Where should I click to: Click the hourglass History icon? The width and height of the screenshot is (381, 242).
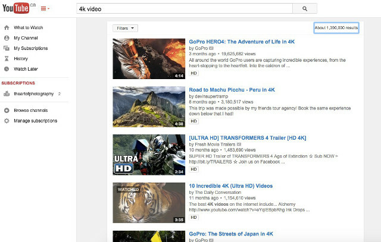(7, 58)
